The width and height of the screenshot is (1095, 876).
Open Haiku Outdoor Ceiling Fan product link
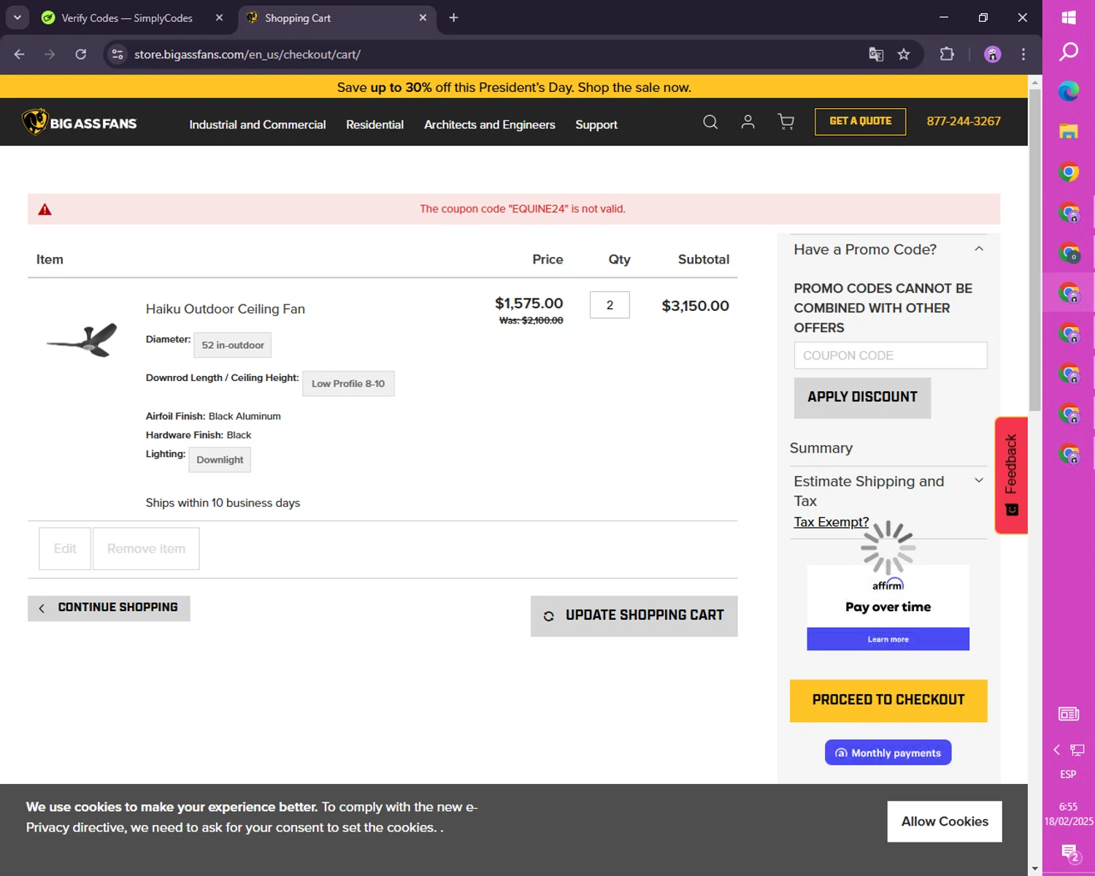(225, 309)
